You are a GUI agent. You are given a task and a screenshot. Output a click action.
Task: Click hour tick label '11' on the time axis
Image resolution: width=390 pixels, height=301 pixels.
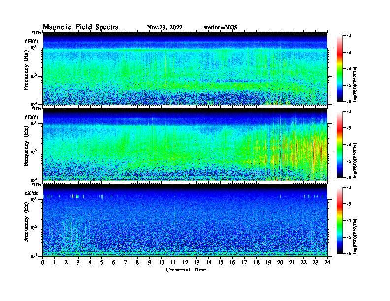(173, 263)
